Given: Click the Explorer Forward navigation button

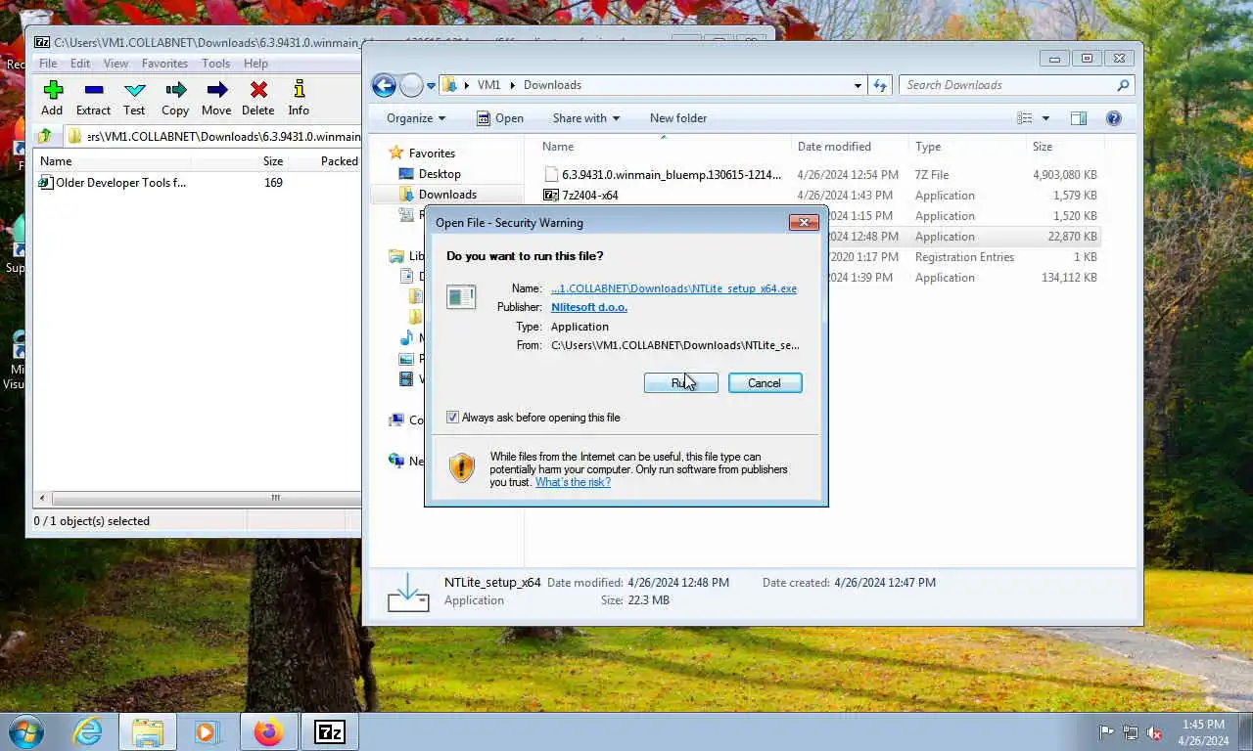Looking at the screenshot, I should point(411,86).
